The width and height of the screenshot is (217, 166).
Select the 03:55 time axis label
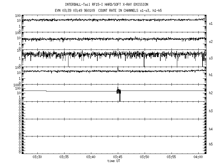[x=171, y=157]
